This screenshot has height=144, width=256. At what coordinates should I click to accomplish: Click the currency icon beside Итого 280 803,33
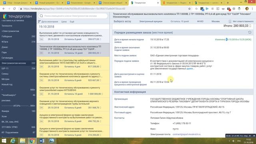click(x=250, y=26)
